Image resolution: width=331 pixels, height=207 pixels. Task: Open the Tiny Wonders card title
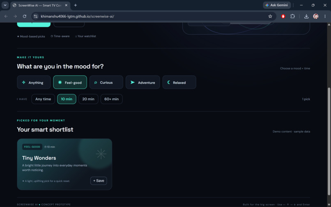pyautogui.click(x=39, y=158)
